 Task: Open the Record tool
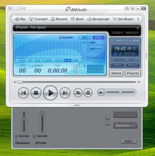point(59,19)
